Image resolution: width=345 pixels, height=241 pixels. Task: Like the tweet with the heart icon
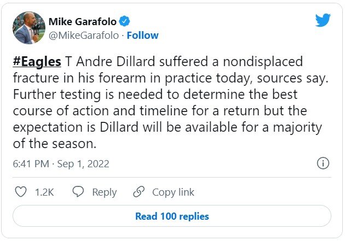click(x=20, y=192)
